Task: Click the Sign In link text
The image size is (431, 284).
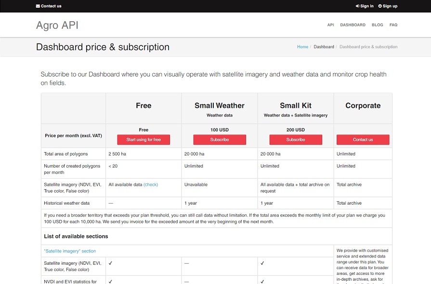Action: tap(367, 6)
